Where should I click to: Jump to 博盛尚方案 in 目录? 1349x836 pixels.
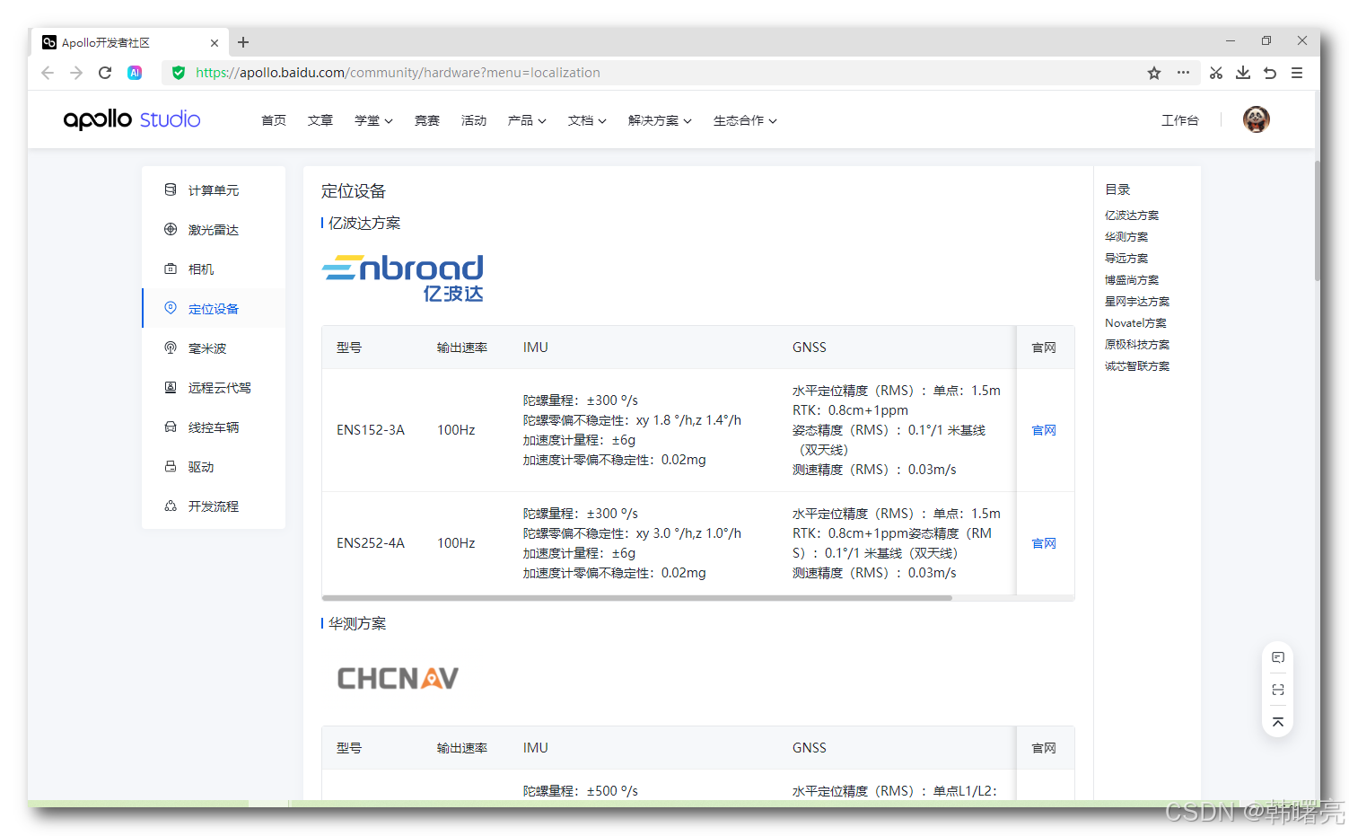pyautogui.click(x=1132, y=280)
